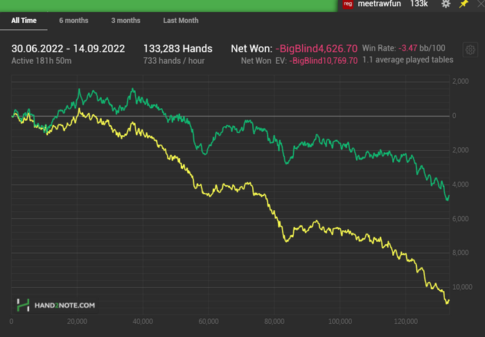Pin the window with the pushpin icon
Screen dimensions: 485x337
pos(464,3)
